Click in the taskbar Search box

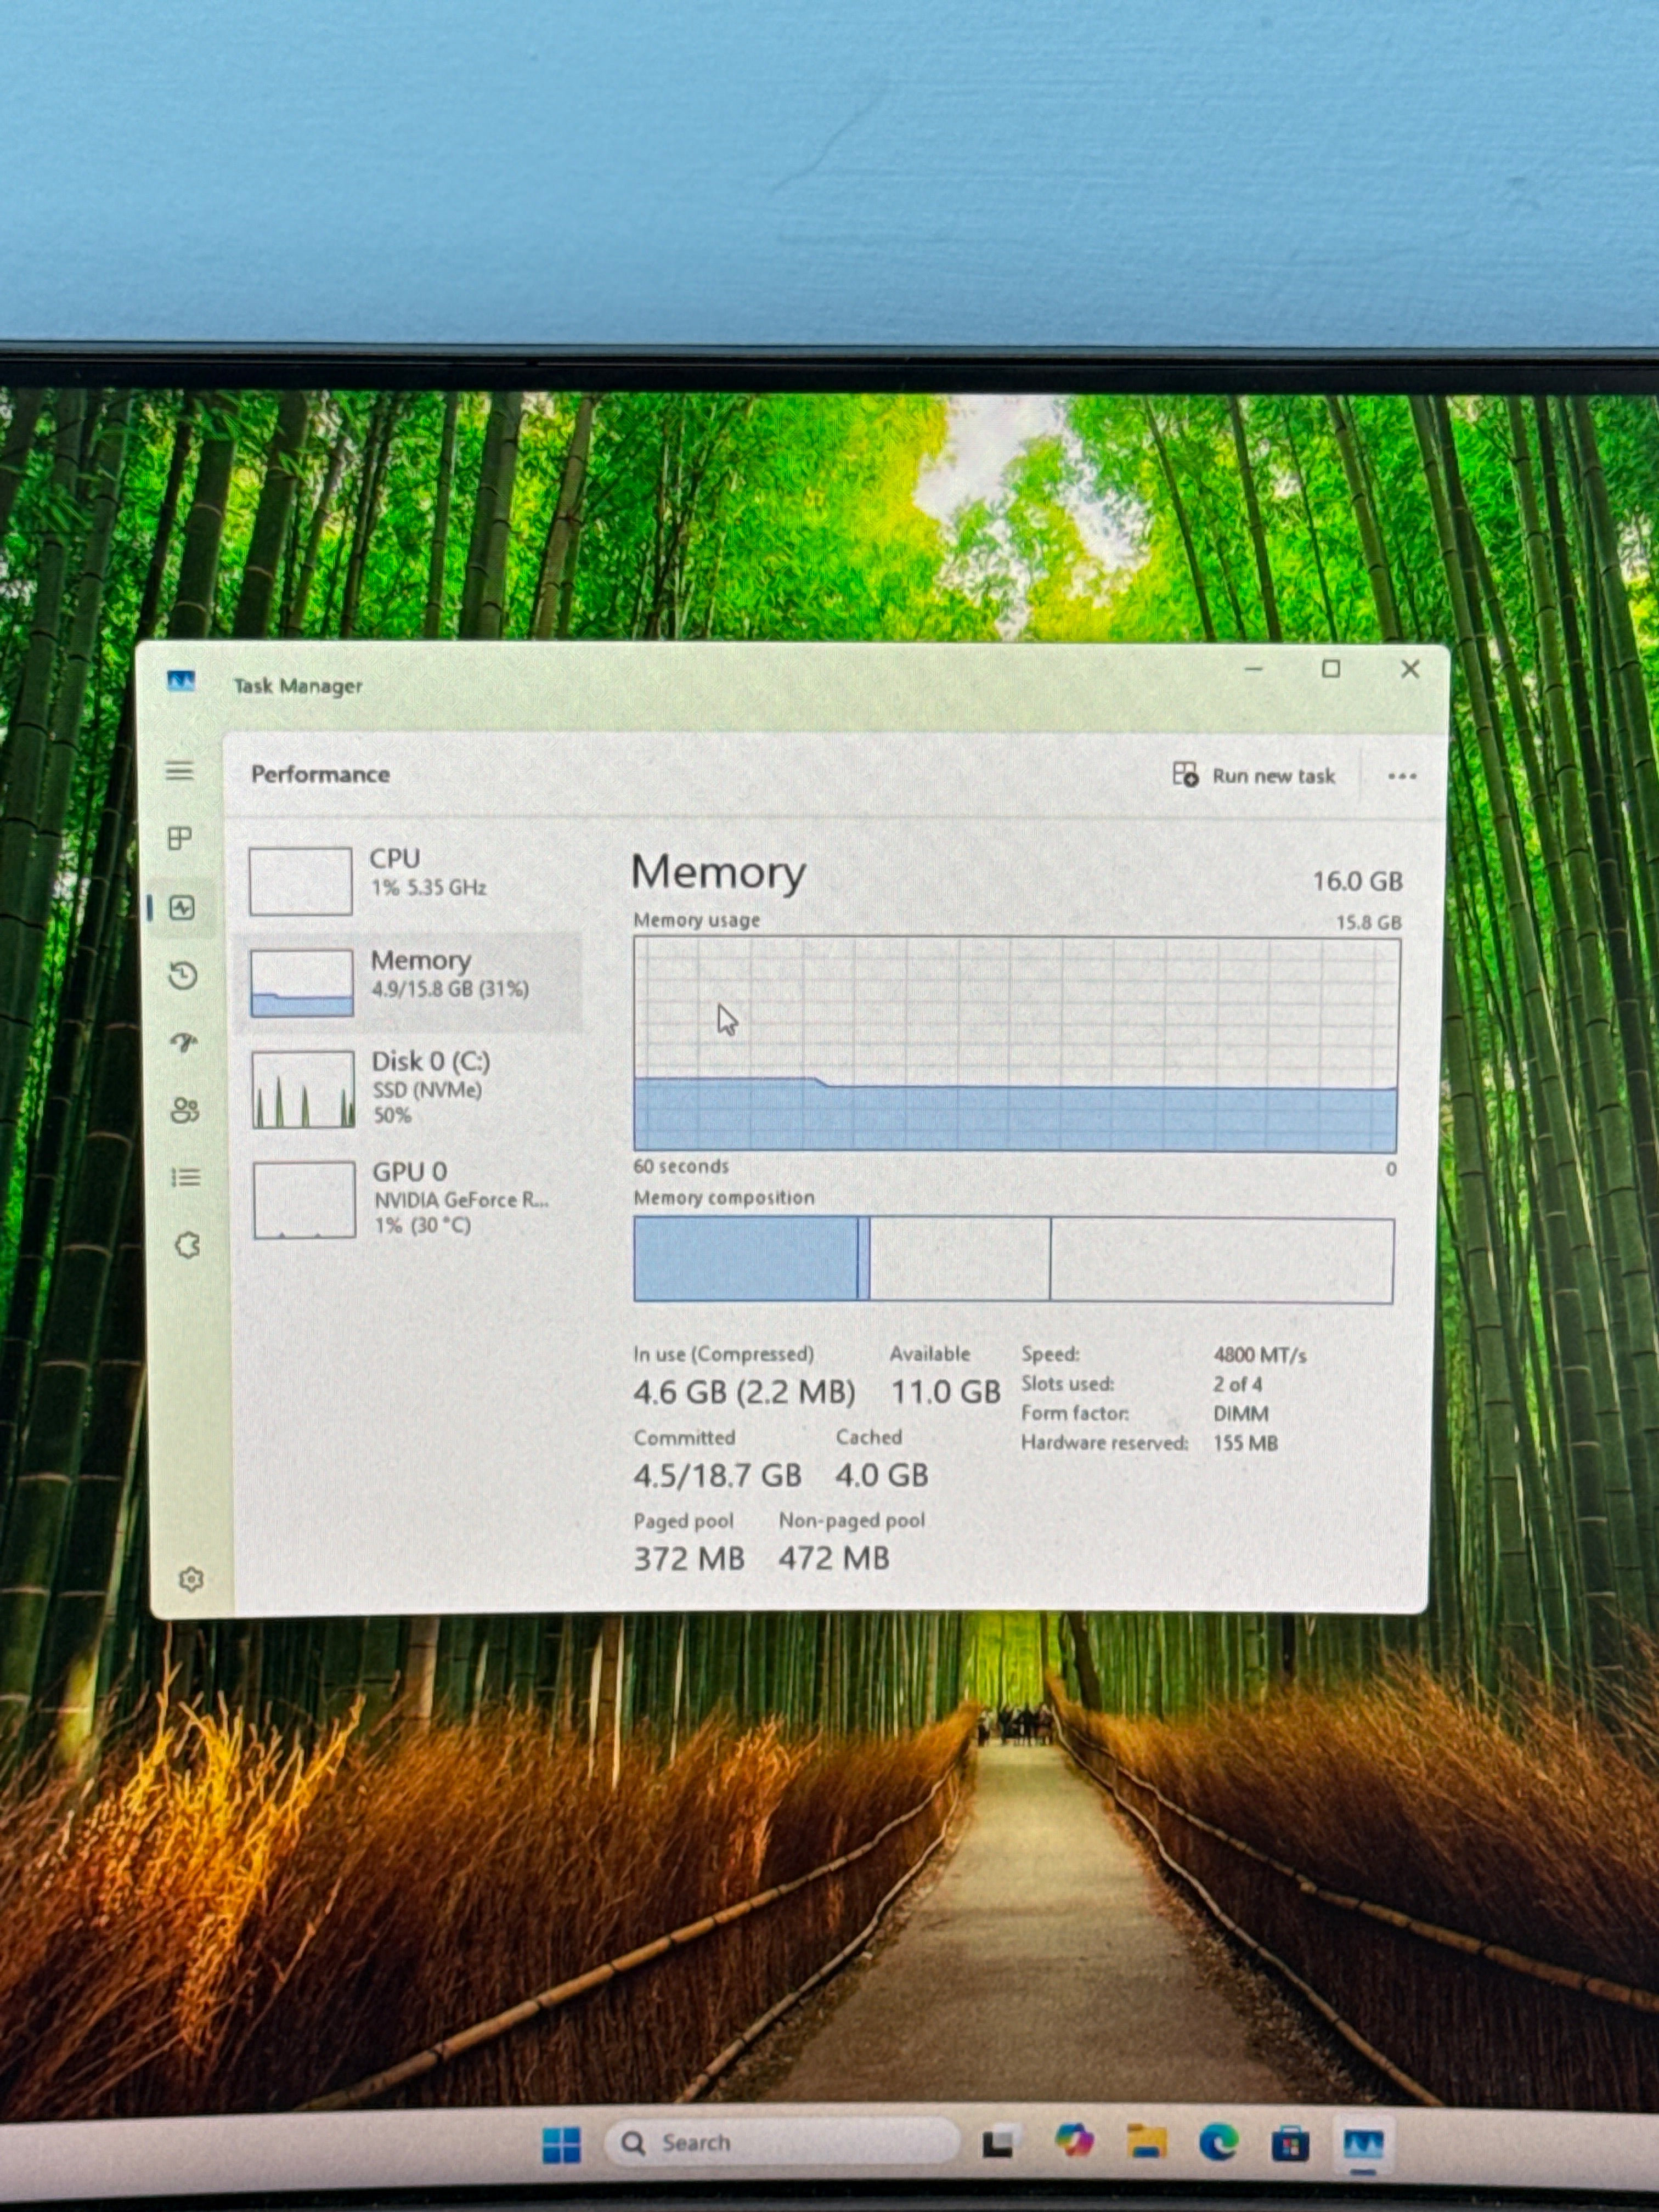pos(782,2143)
